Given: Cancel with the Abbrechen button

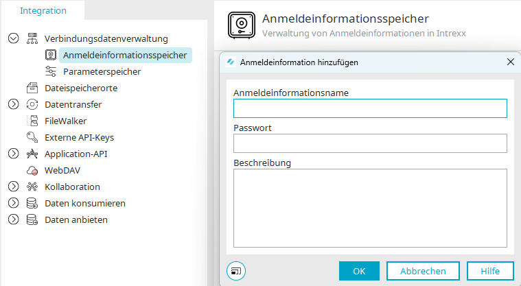Looking at the screenshot, I should click(x=423, y=271).
